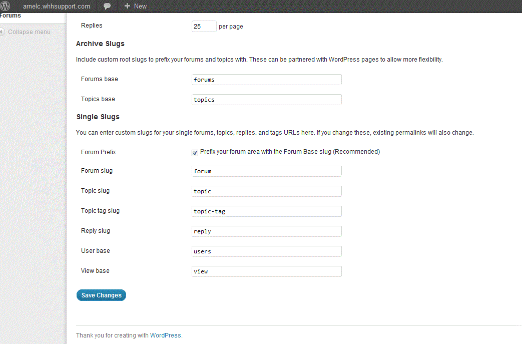
Task: Focus the User base input box
Action: pyautogui.click(x=266, y=251)
